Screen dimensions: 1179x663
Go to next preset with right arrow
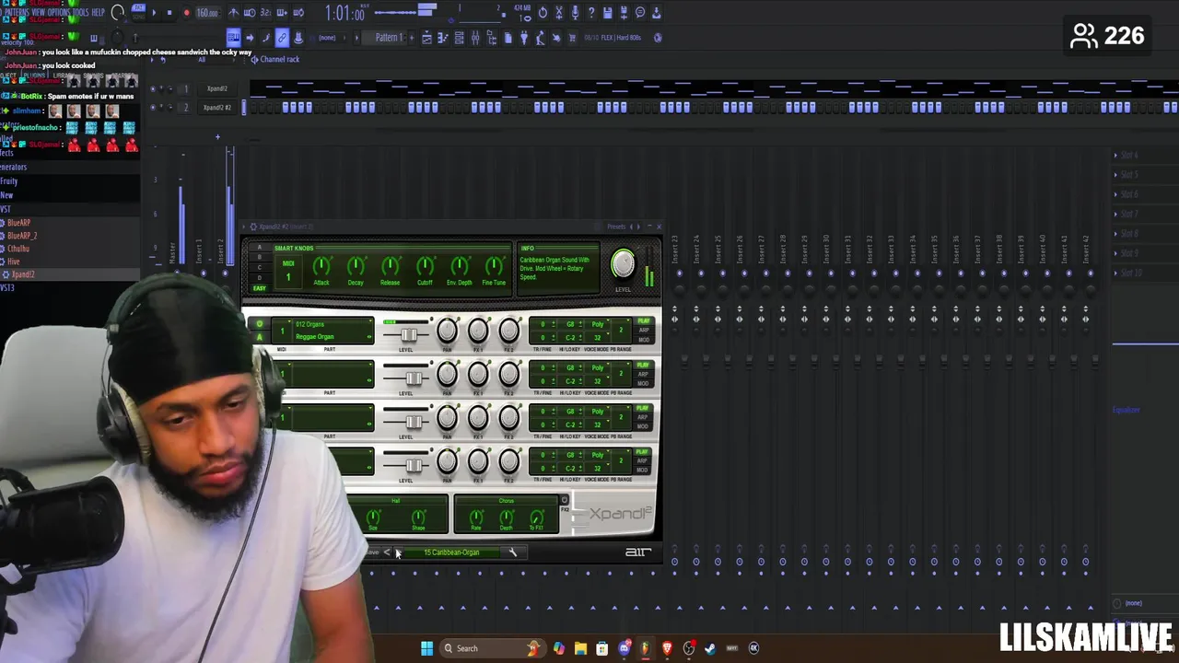(x=399, y=552)
